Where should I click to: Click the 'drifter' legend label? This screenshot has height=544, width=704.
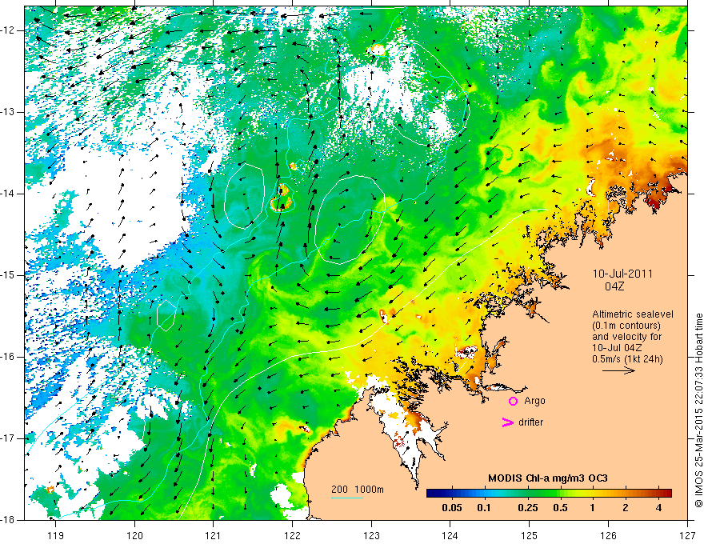coord(530,422)
